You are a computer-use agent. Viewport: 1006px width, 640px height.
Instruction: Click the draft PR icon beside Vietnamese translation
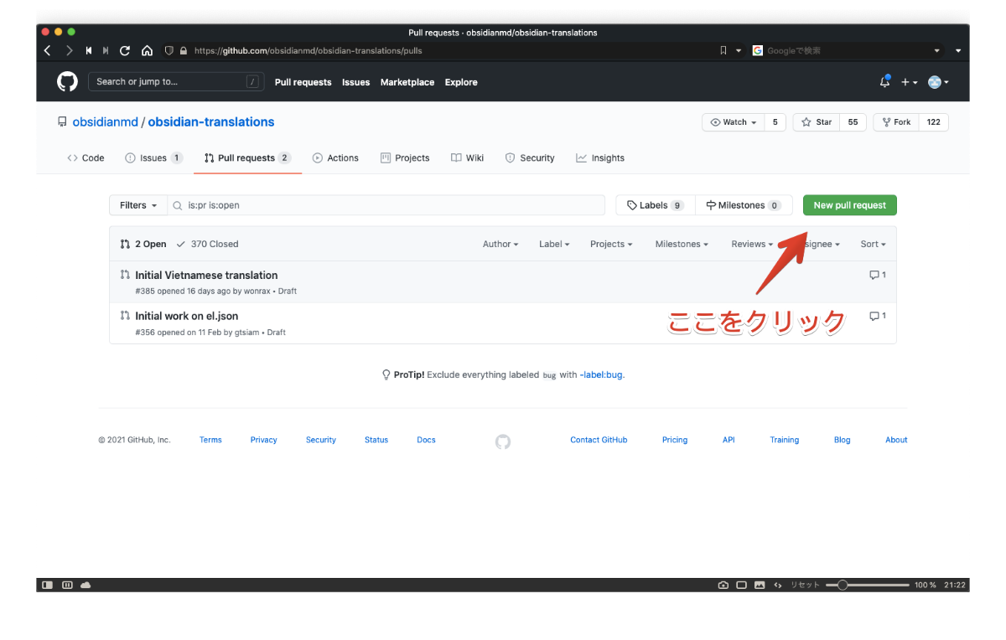tap(125, 275)
